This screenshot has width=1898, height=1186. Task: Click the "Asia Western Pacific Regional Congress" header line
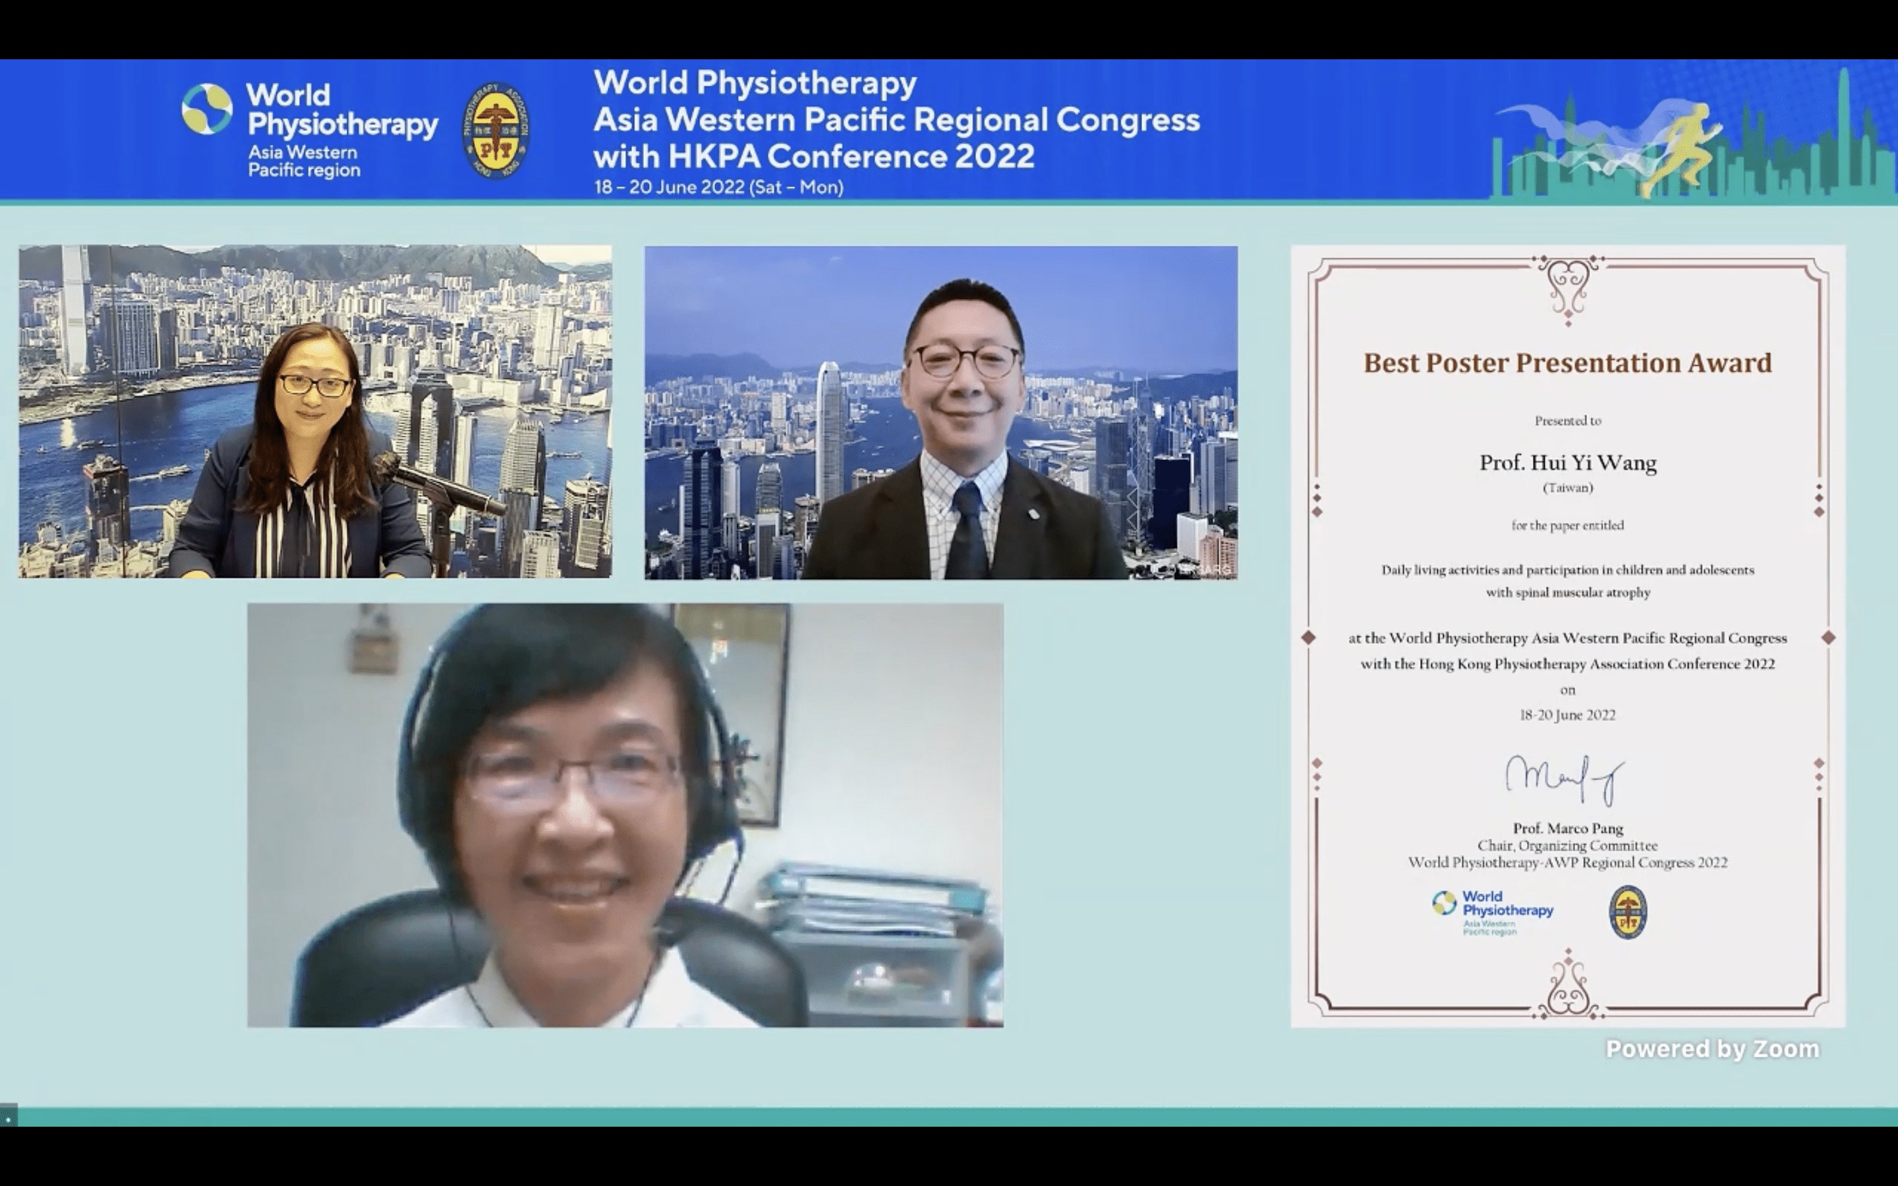896,119
